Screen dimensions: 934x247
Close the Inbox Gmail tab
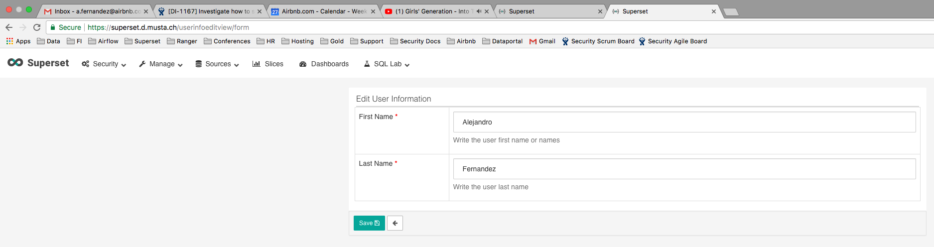tap(146, 11)
